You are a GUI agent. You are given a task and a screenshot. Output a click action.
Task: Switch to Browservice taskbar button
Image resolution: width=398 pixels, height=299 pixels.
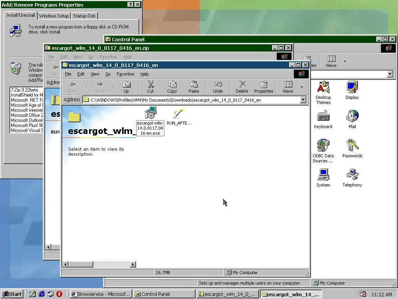pos(101,294)
